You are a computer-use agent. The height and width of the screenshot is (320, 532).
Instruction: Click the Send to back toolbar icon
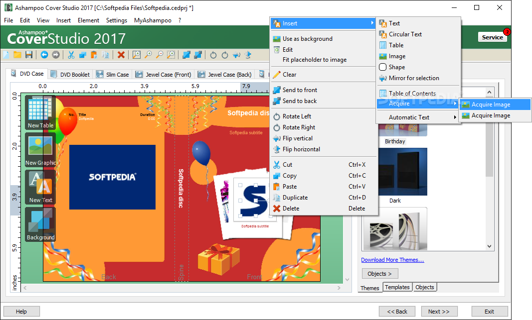coord(198,55)
